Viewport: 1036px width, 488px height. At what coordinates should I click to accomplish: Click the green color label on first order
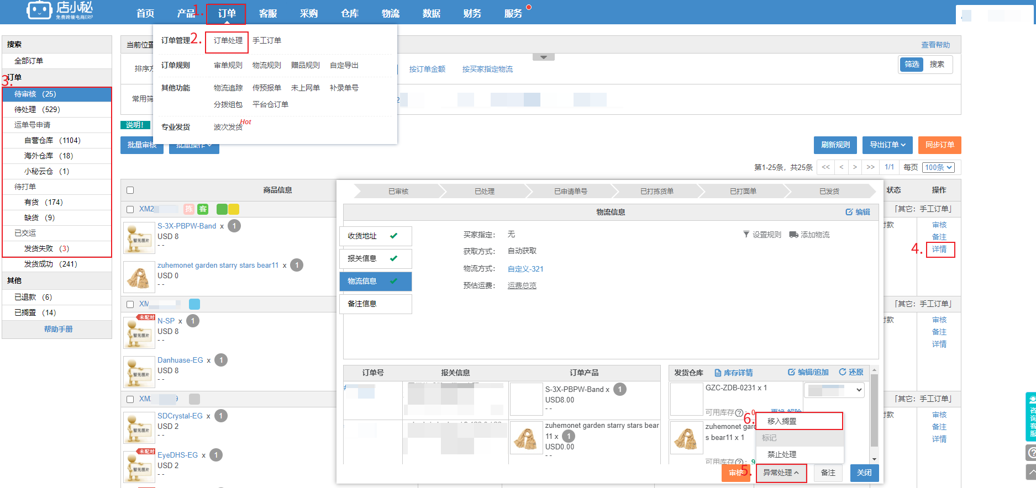point(222,209)
